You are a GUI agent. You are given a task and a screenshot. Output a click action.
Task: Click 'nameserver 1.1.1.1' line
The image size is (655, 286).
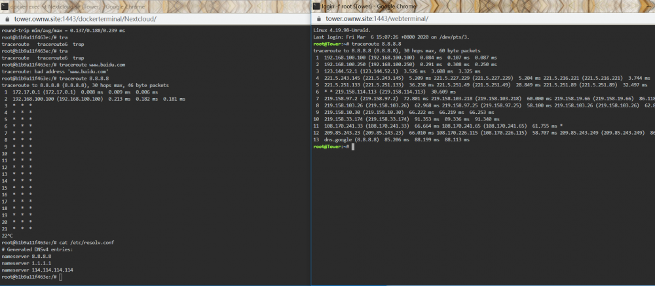26,263
